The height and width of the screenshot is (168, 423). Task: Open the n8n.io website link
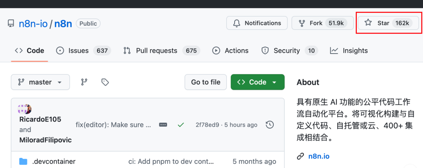pos(319,156)
